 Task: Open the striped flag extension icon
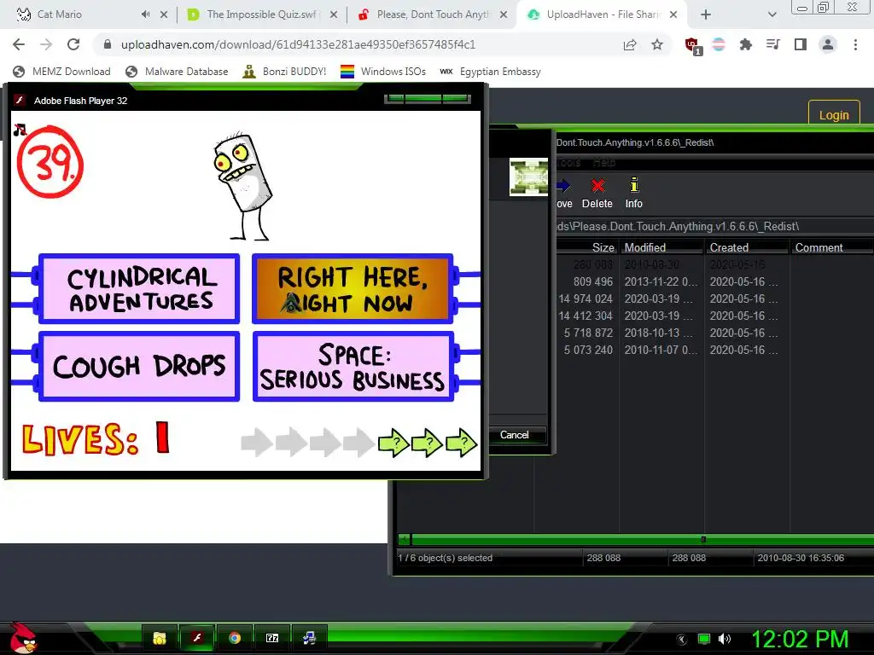tap(719, 44)
